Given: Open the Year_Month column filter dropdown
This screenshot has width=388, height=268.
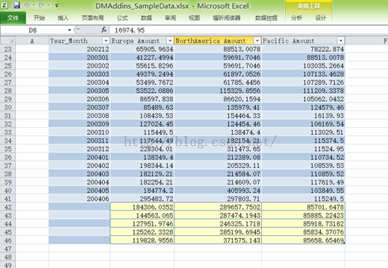Looking at the screenshot, I should 106,41.
